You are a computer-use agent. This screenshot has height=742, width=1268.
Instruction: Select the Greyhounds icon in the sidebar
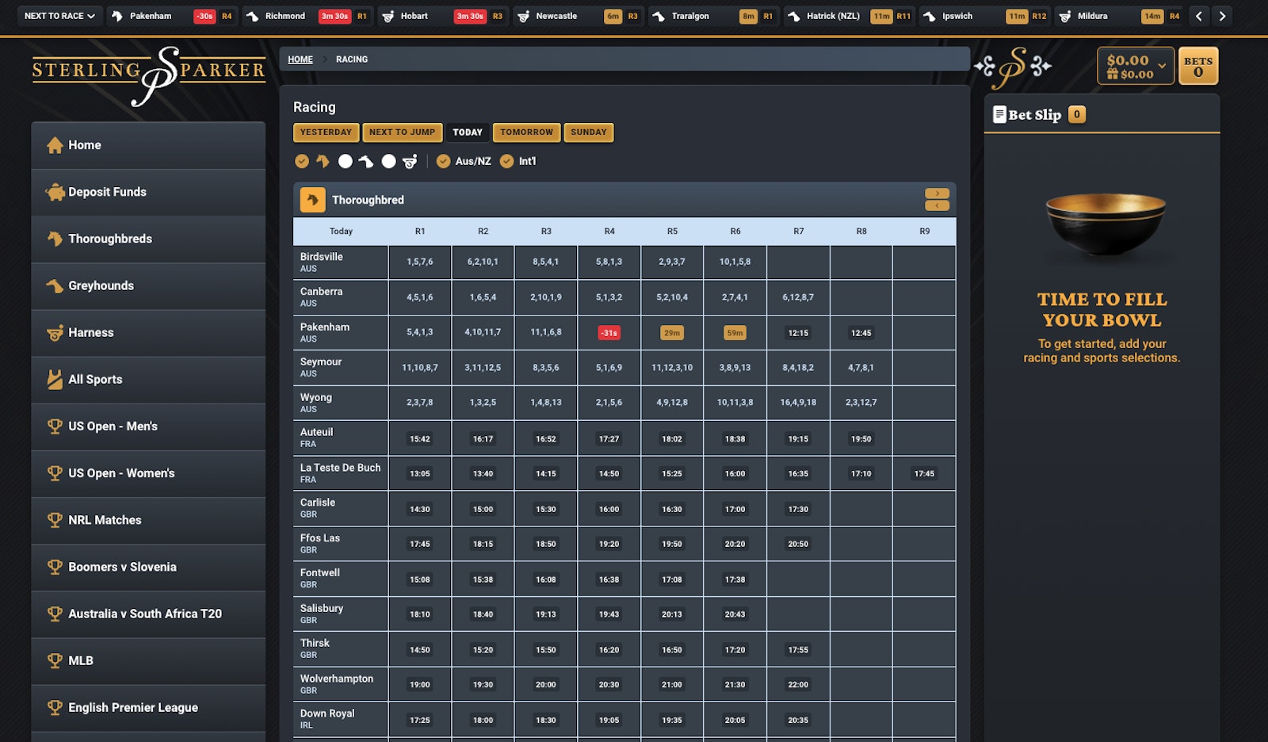point(55,286)
